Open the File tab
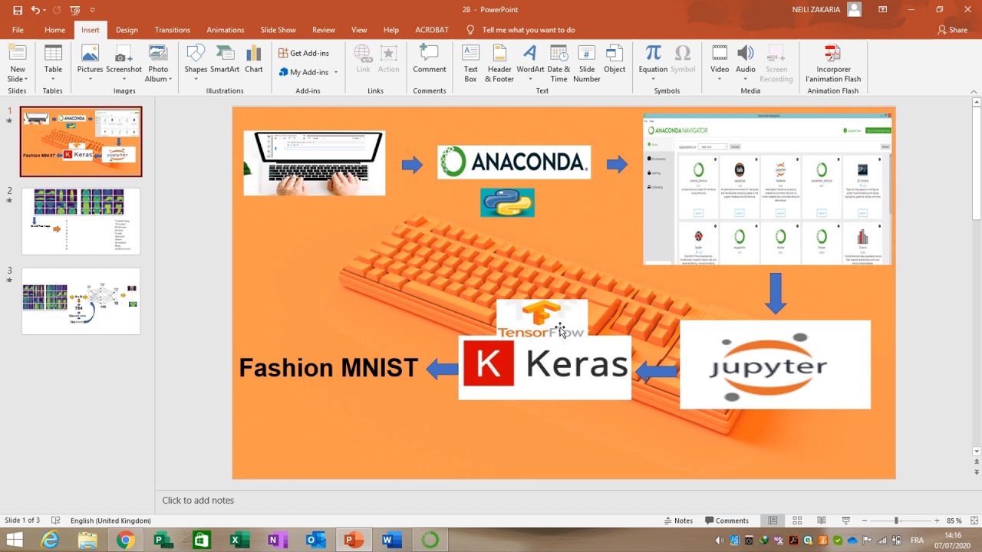Viewport: 982px width, 552px height. (18, 30)
